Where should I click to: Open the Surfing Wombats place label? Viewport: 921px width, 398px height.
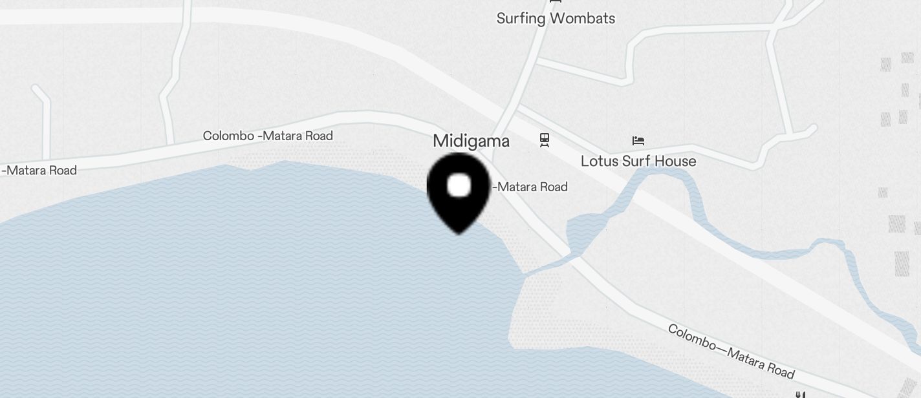pyautogui.click(x=556, y=18)
